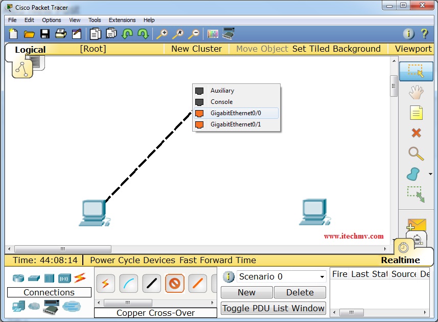Viewport: 438px width, 322px height.
Task: Pick the Auxiliary port from the popup
Action: pos(236,91)
